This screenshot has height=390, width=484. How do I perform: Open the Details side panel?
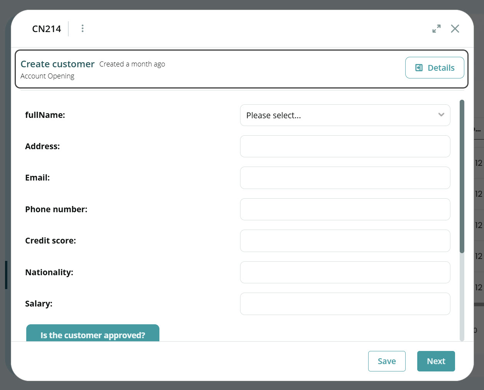click(x=435, y=68)
